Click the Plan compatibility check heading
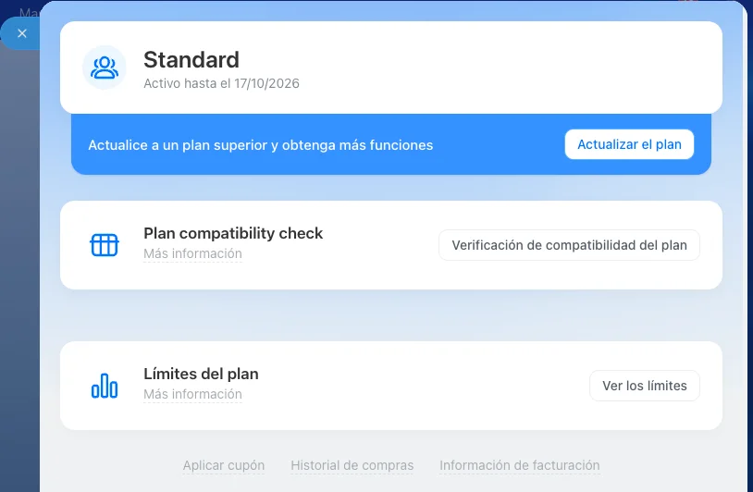The width and height of the screenshot is (753, 492). (x=233, y=233)
